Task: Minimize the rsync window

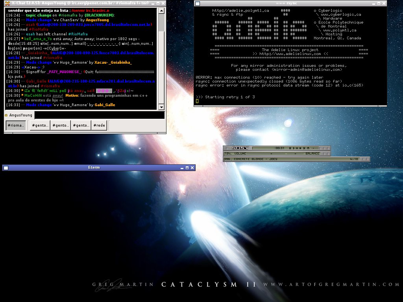Action: pos(374,3)
